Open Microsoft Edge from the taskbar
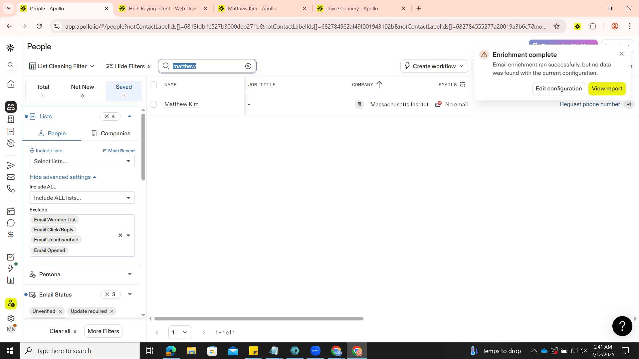639x359 pixels. pyautogui.click(x=171, y=351)
